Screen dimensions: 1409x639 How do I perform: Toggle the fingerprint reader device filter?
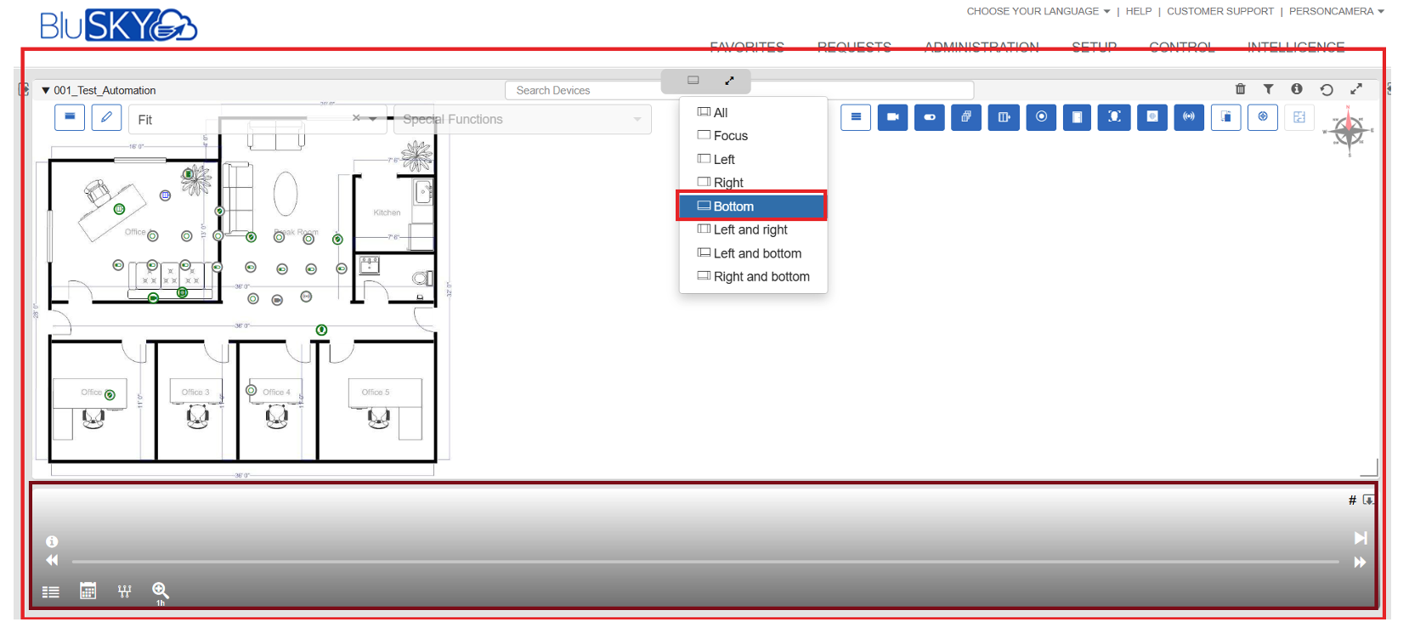1152,117
